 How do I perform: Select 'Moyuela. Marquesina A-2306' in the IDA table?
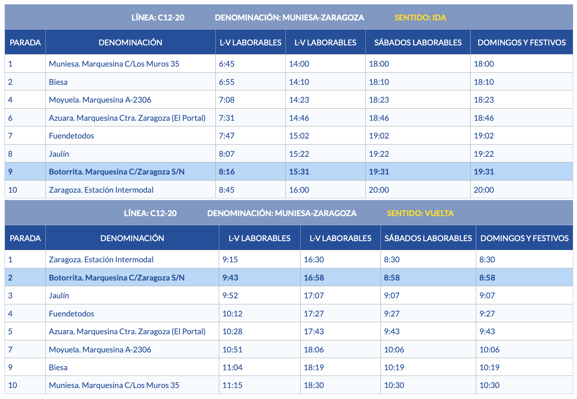(100, 100)
